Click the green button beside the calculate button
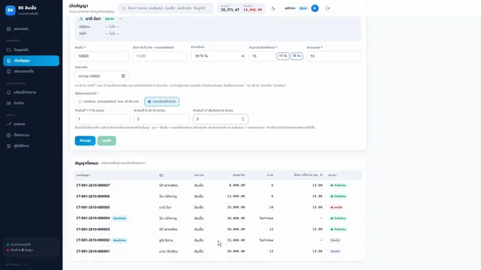The width and height of the screenshot is (481, 270). tap(107, 140)
